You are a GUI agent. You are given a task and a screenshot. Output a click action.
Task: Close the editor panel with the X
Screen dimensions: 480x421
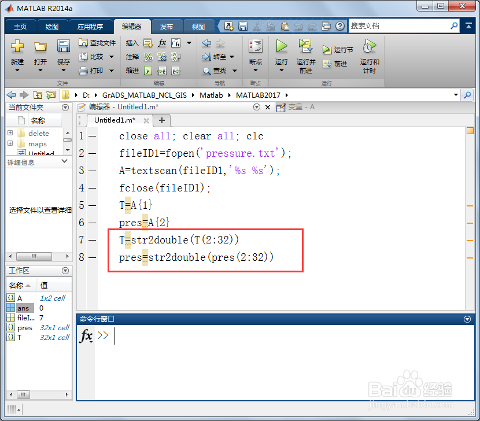(x=268, y=107)
